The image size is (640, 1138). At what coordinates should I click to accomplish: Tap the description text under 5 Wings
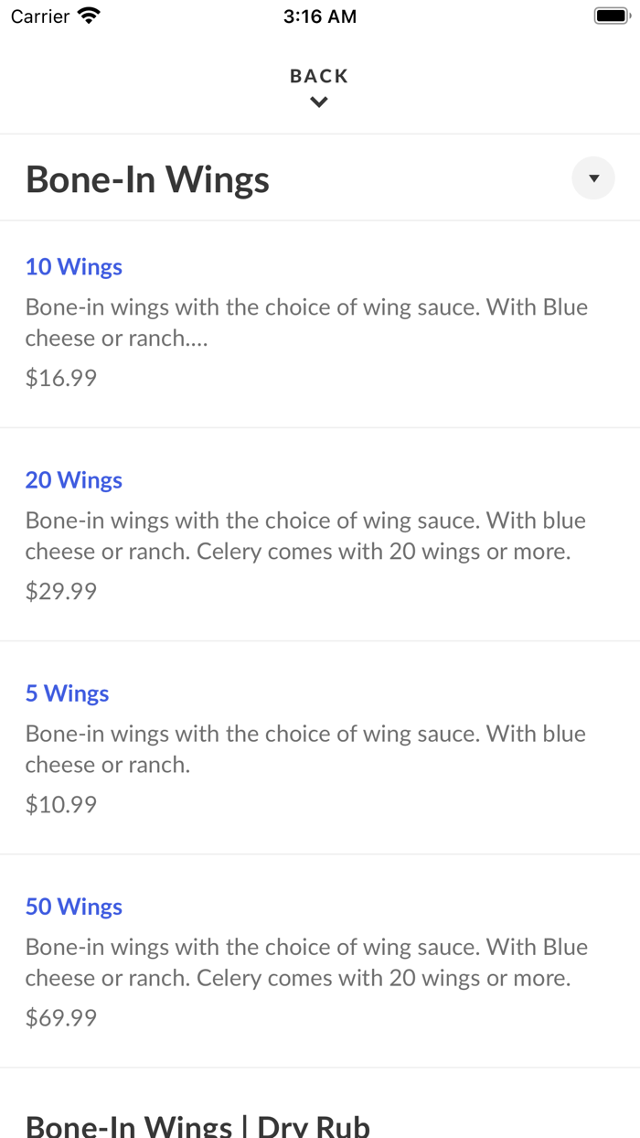[305, 748]
